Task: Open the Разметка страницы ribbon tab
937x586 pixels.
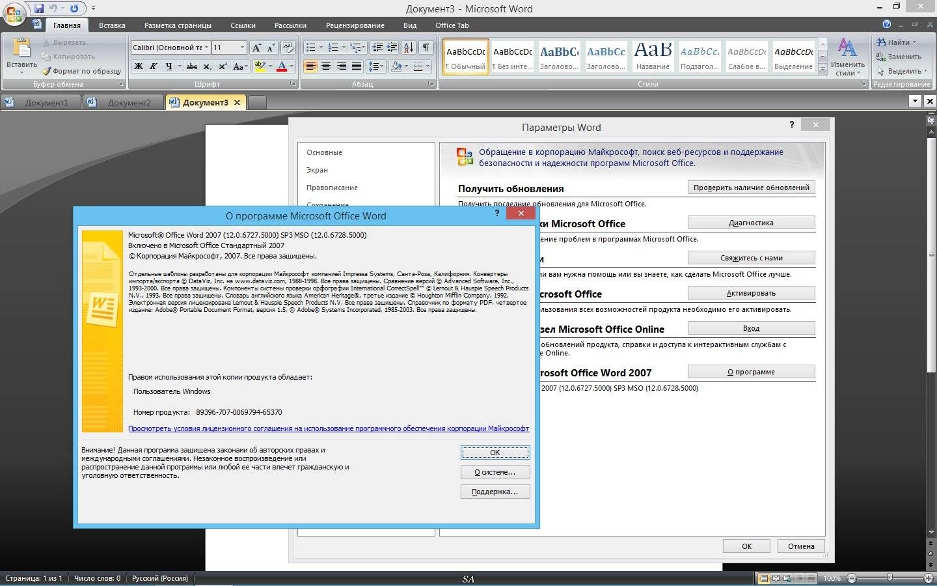Action: point(178,25)
